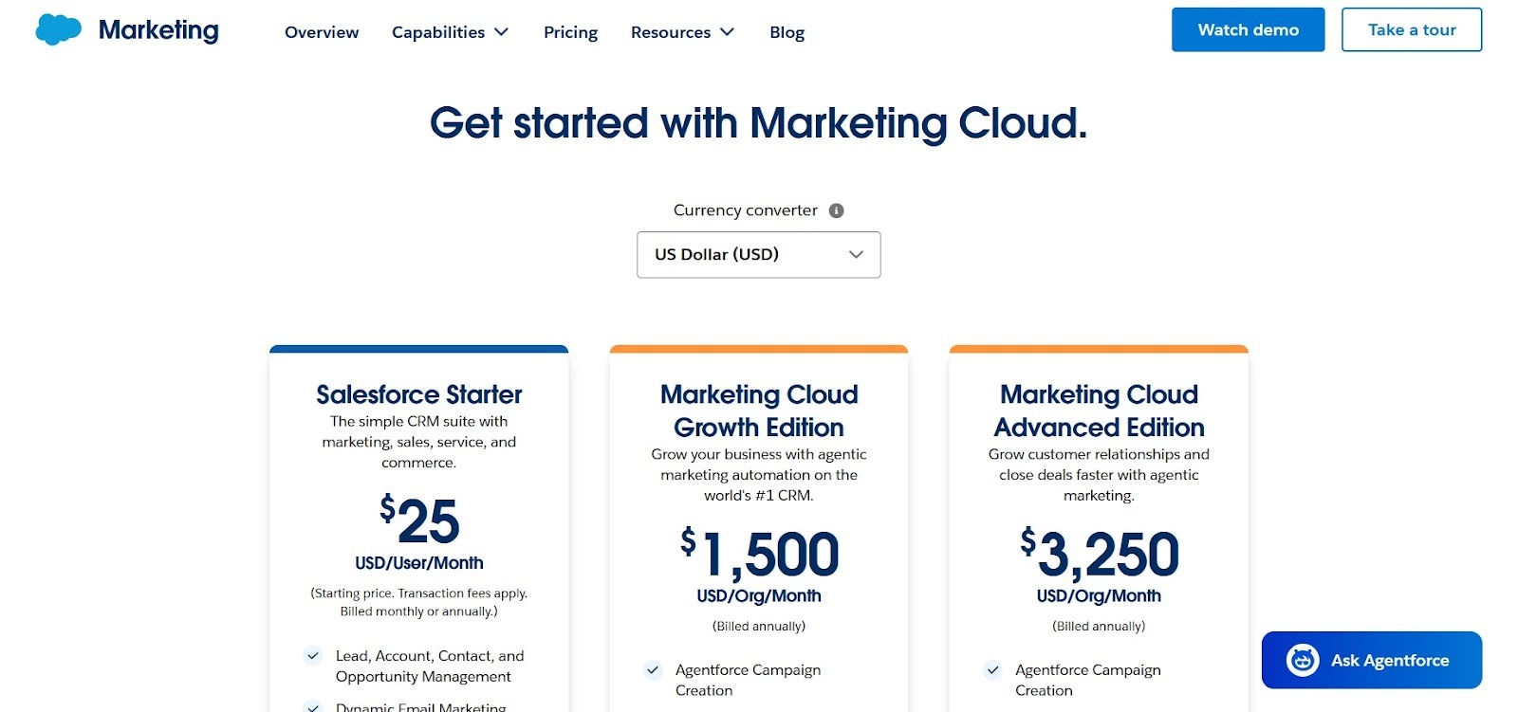The image size is (1518, 712).
Task: Click Get started with Marketing Cloud heading
Action: pyautogui.click(x=758, y=123)
